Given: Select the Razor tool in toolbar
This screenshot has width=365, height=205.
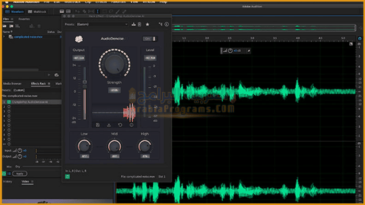Looking at the screenshot, I should coord(84,12).
